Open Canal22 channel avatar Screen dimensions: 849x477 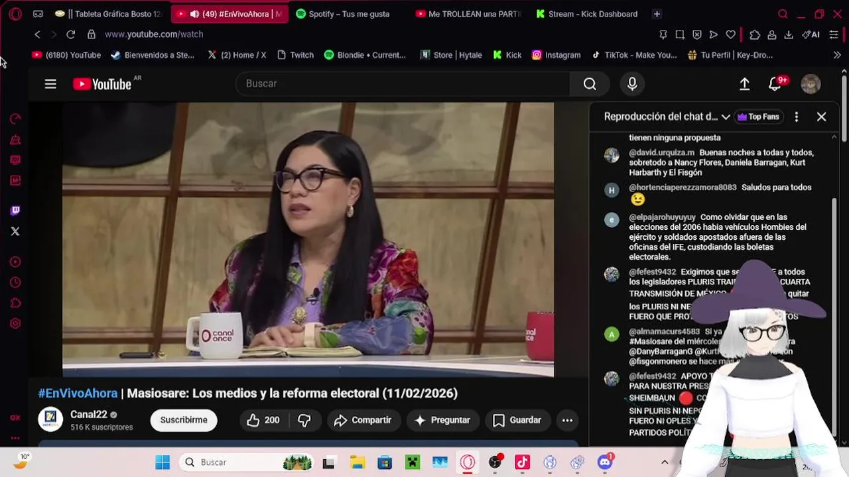point(50,420)
